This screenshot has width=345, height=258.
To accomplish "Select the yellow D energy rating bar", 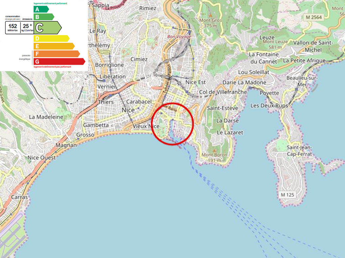I will pyautogui.click(x=51, y=38).
